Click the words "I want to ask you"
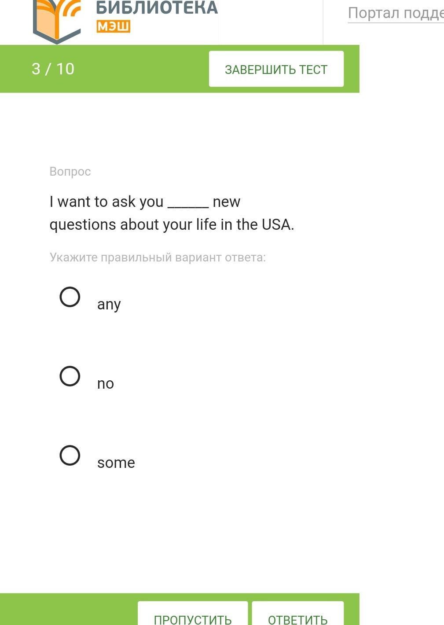 click(x=106, y=202)
